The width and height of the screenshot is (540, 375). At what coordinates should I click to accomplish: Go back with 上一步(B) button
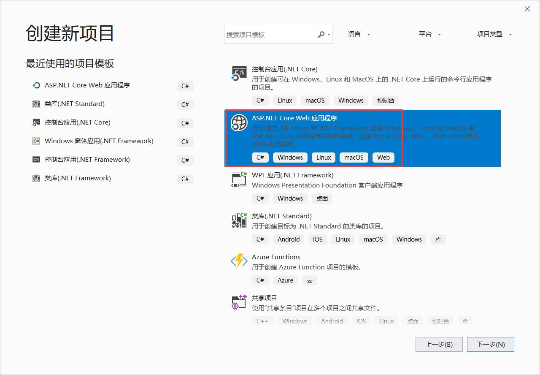point(439,344)
